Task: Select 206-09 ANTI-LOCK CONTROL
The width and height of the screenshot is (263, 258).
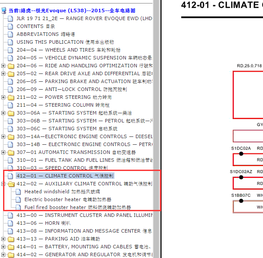Action: (72, 89)
